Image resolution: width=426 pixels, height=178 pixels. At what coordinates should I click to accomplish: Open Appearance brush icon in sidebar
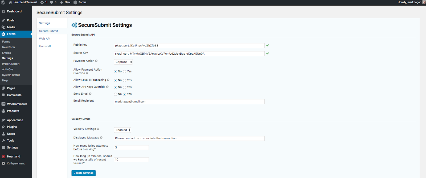(3, 120)
